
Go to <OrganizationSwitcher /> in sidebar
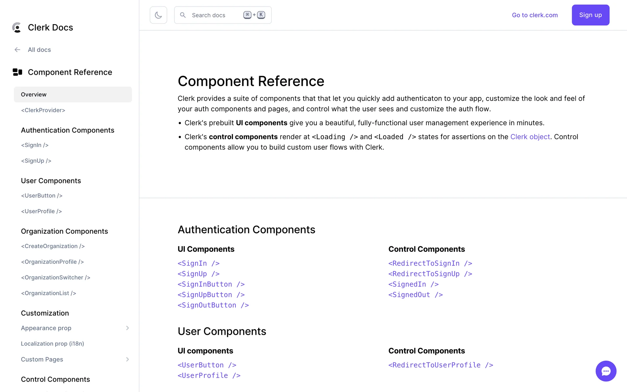56,277
